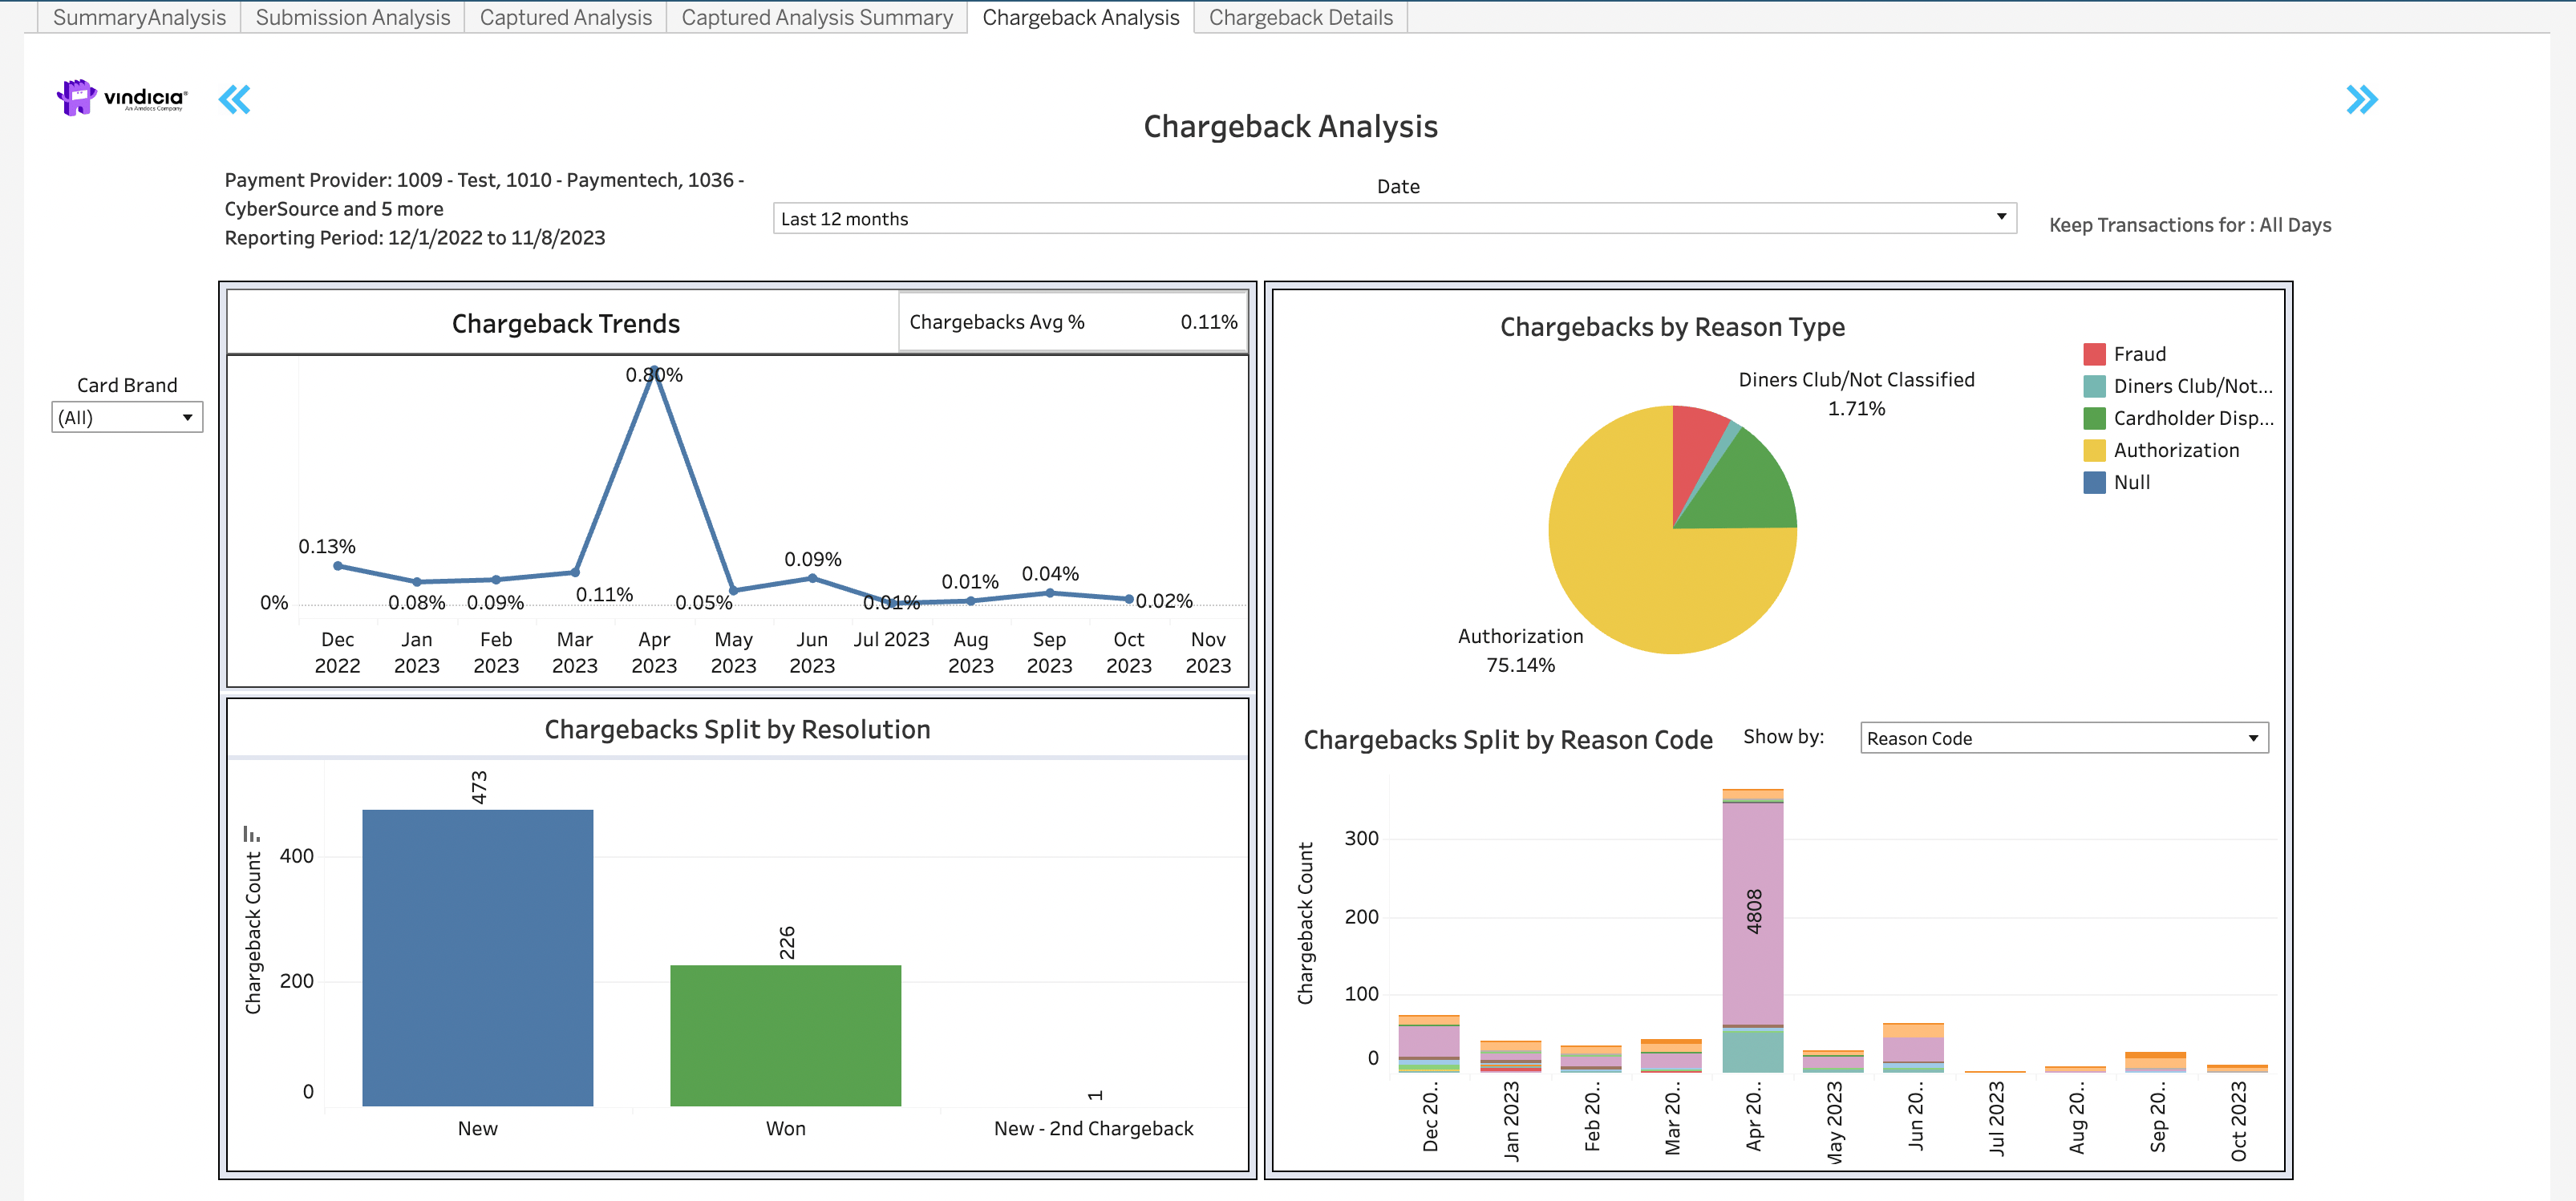
Task: Click the Fraud red legend swatch
Action: click(2094, 354)
